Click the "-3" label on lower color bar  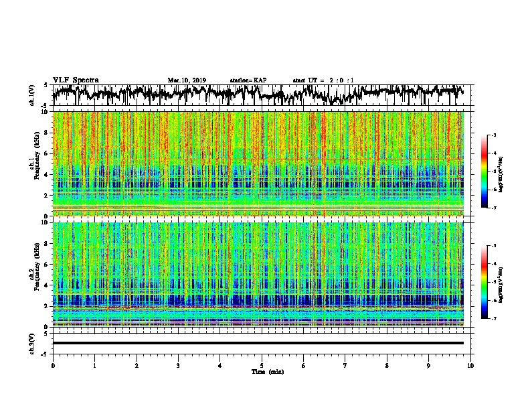[493, 246]
